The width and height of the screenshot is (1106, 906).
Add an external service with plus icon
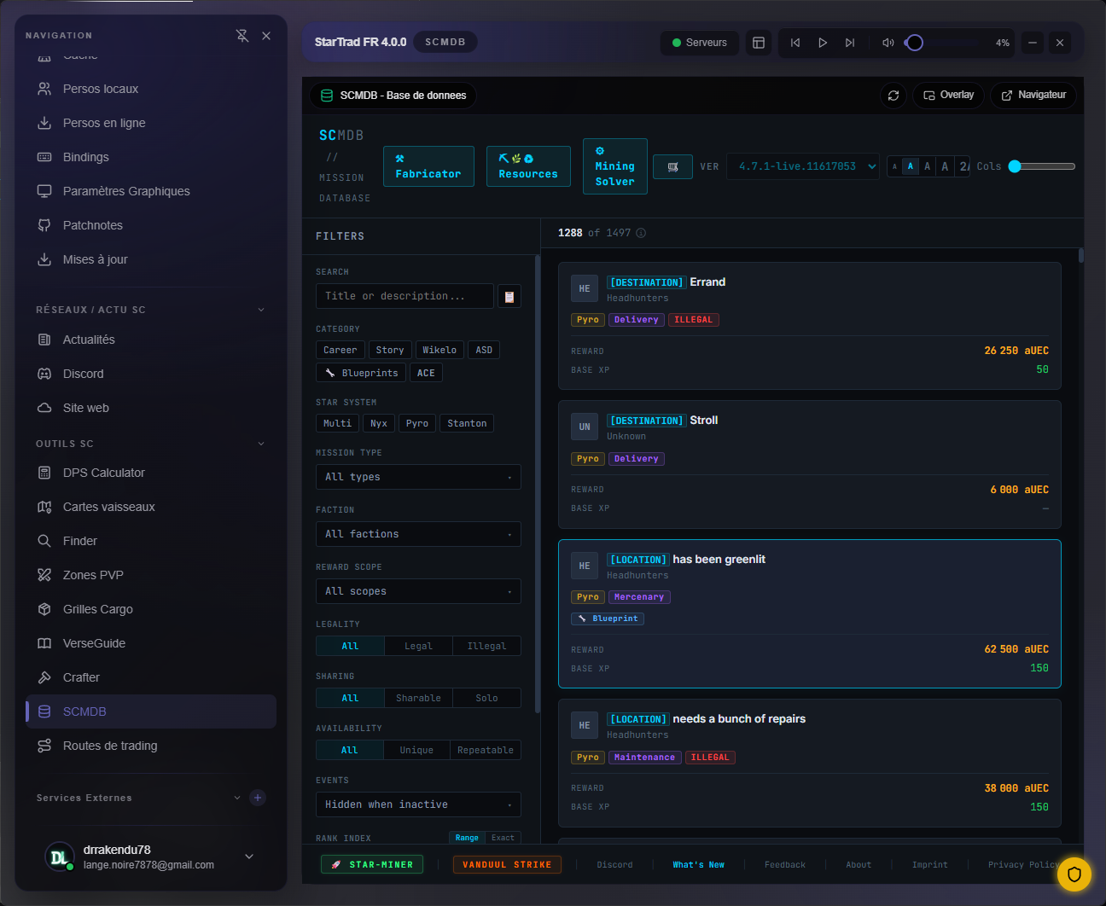(x=258, y=798)
